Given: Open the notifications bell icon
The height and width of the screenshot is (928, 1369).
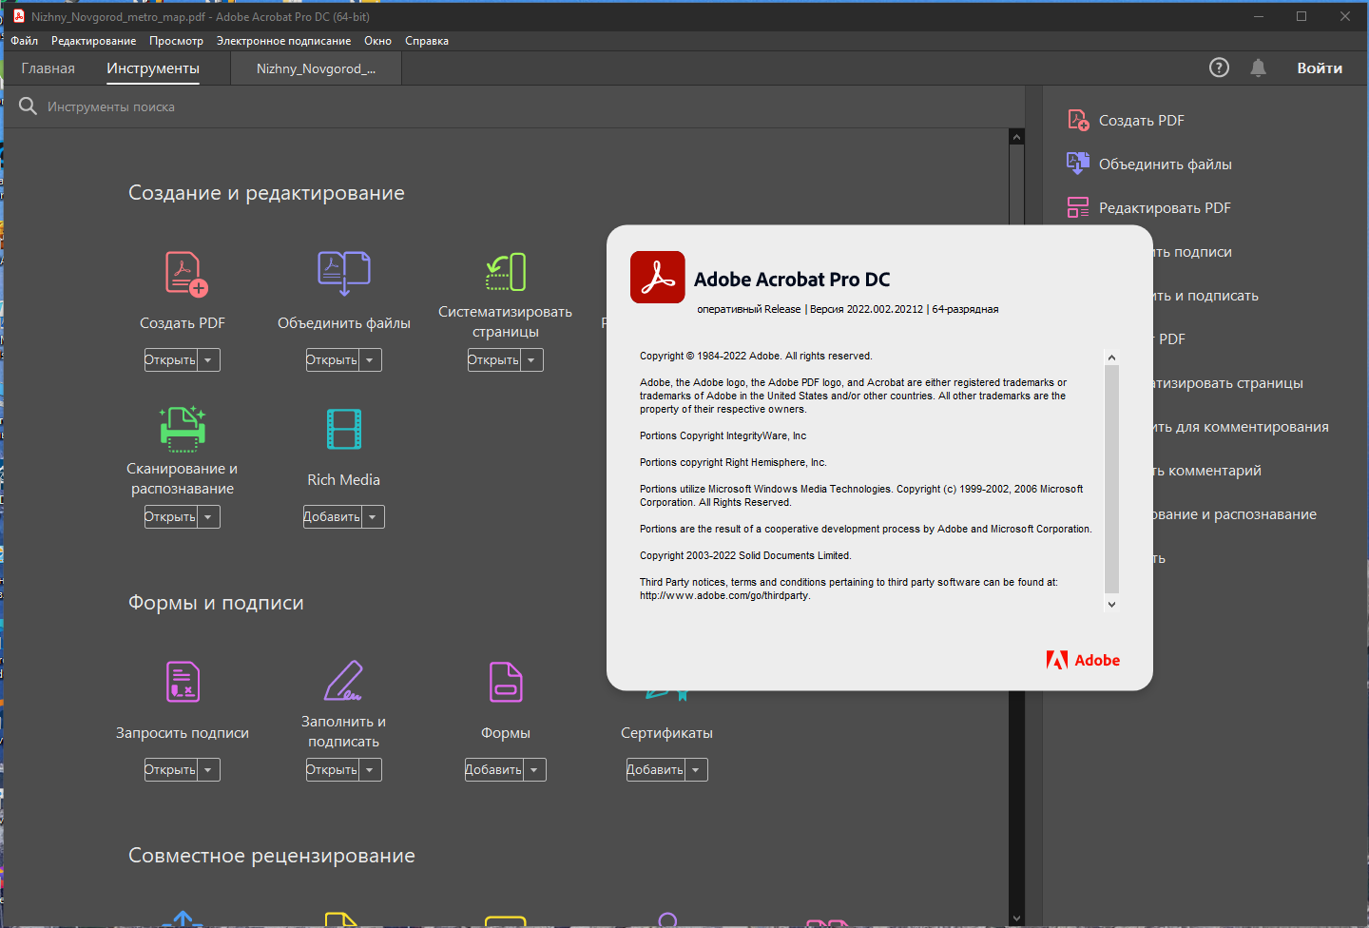Looking at the screenshot, I should [x=1259, y=68].
